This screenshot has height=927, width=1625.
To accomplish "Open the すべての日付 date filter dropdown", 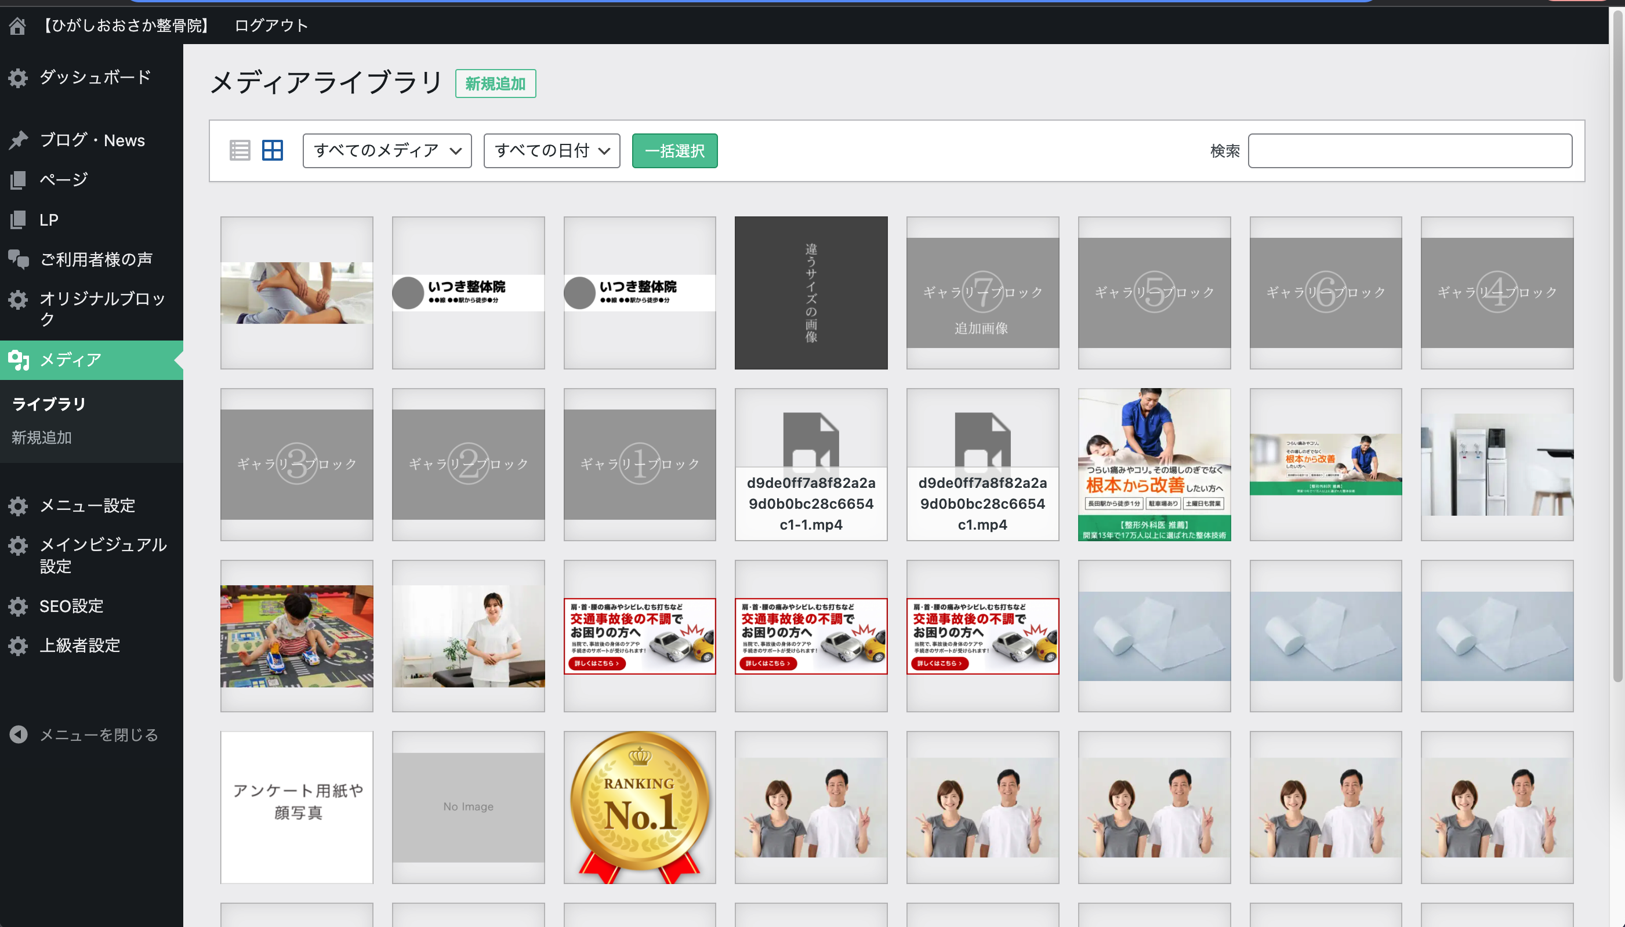I will coord(551,151).
